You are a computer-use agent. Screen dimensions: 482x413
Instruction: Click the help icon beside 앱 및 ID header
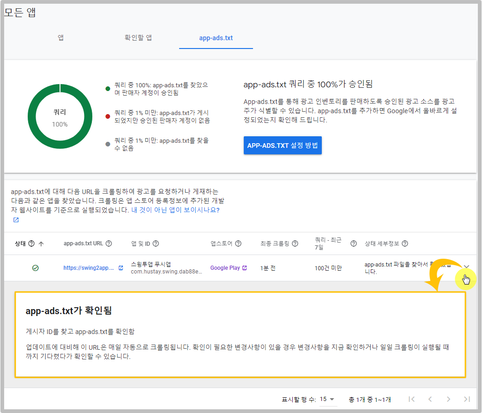pyautogui.click(x=156, y=244)
